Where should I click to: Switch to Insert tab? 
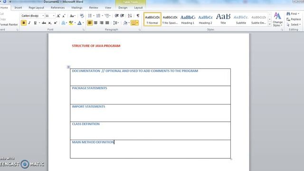click(x=18, y=8)
